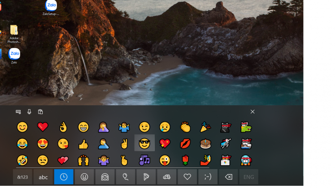Tap the face with tears of joy emoji

(x=22, y=144)
